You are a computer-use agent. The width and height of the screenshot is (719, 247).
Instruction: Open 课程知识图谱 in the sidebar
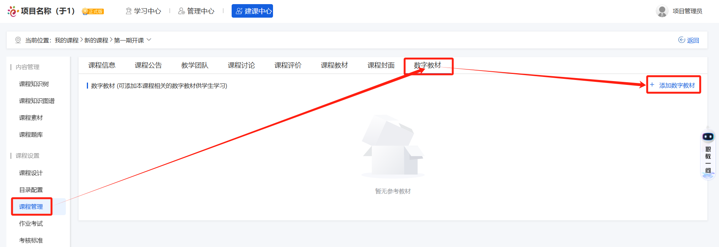point(37,101)
